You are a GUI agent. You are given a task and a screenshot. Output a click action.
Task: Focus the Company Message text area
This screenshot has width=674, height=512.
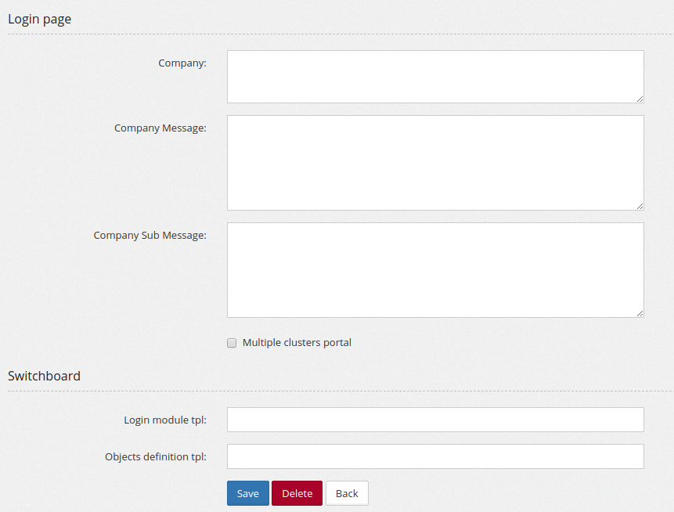(435, 163)
